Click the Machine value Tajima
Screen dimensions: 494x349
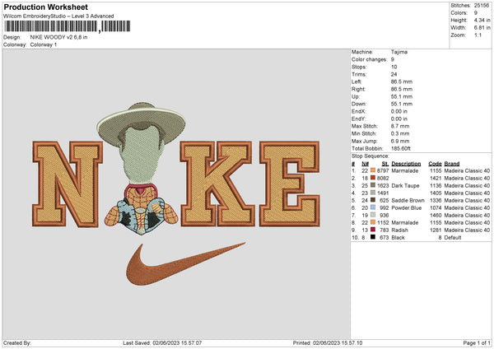coord(399,52)
